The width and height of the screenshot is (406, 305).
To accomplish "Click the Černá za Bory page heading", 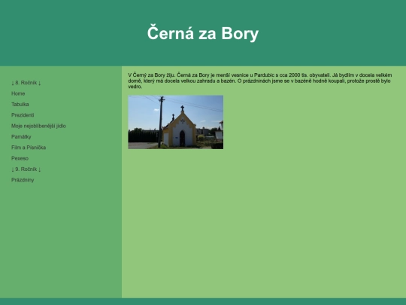I will 203,33.
